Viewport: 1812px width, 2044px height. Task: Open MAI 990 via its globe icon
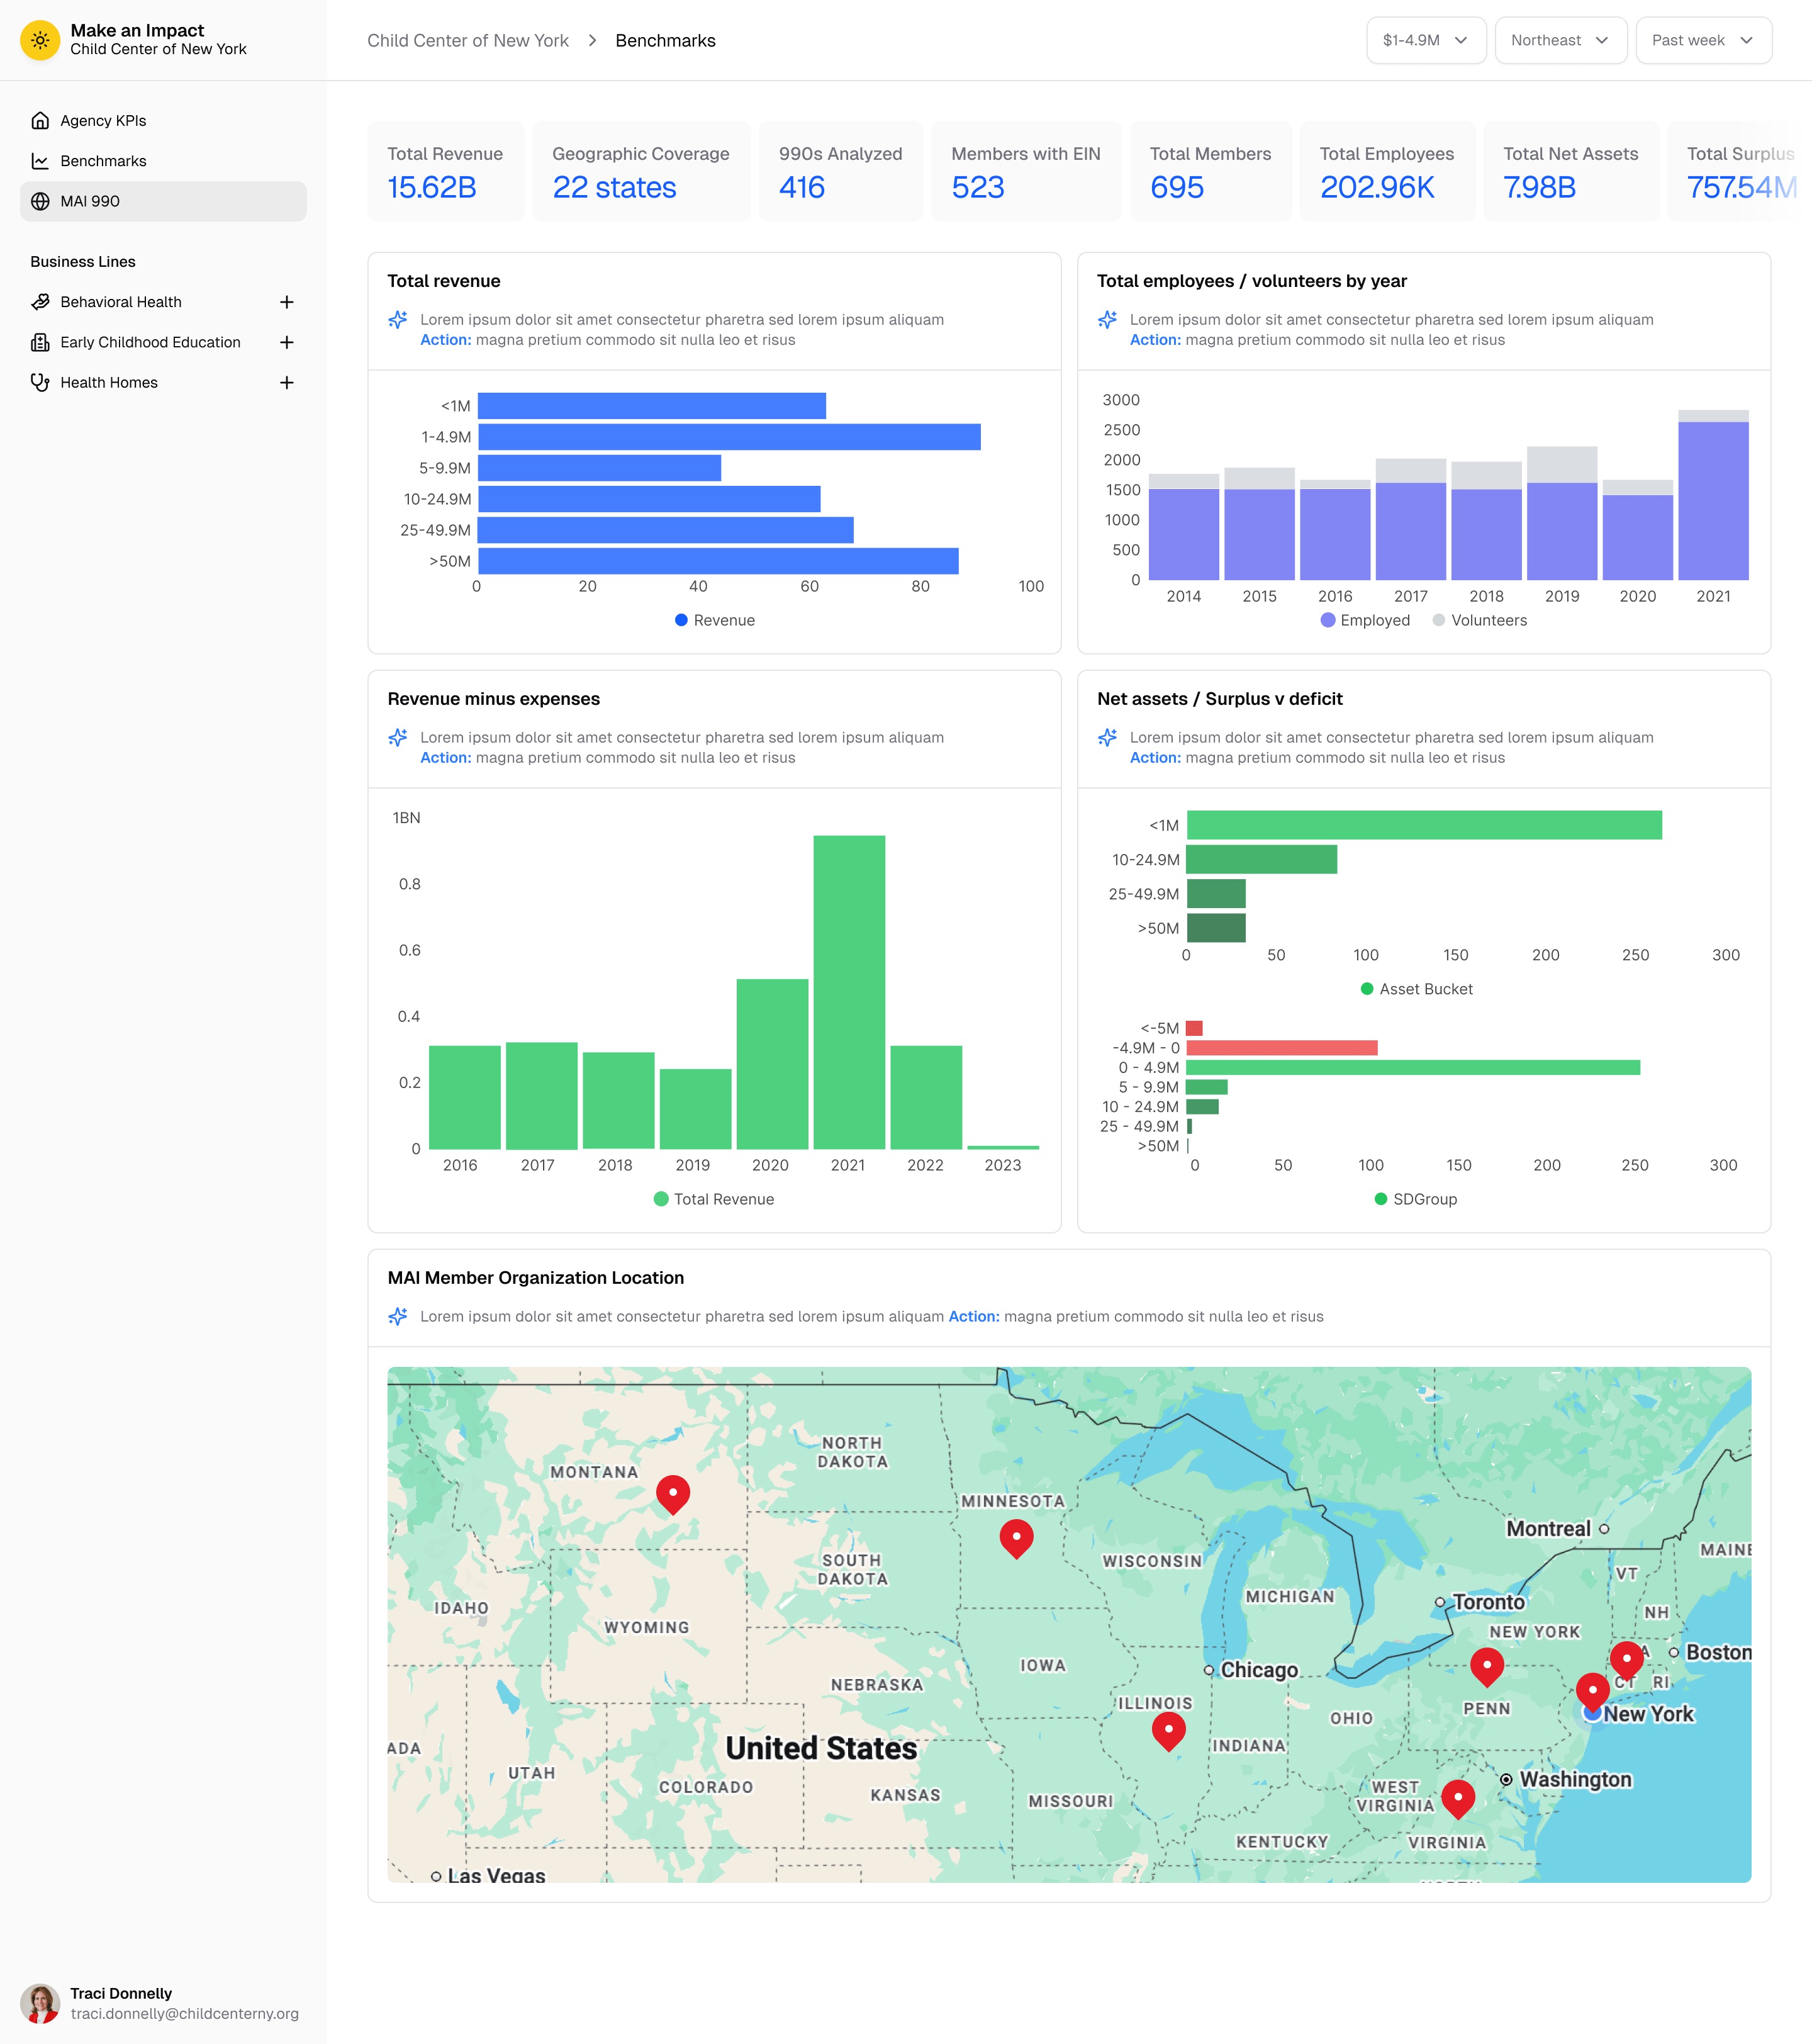coord(39,201)
